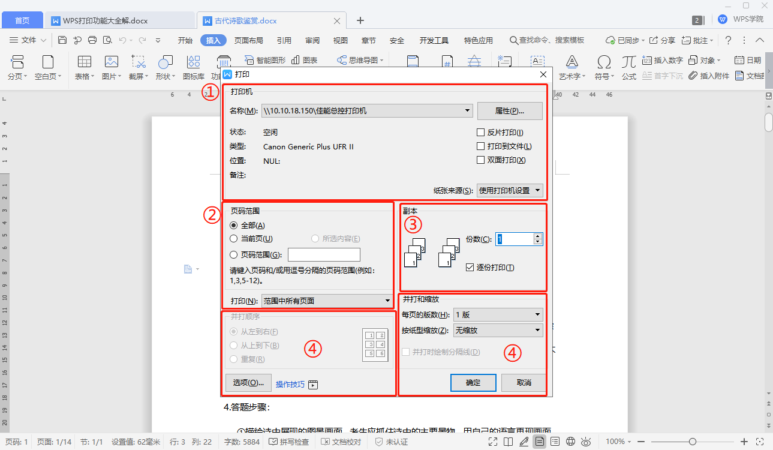The width and height of the screenshot is (773, 450).
Task: Click the Print icon in quick toolbar
Action: coord(92,40)
